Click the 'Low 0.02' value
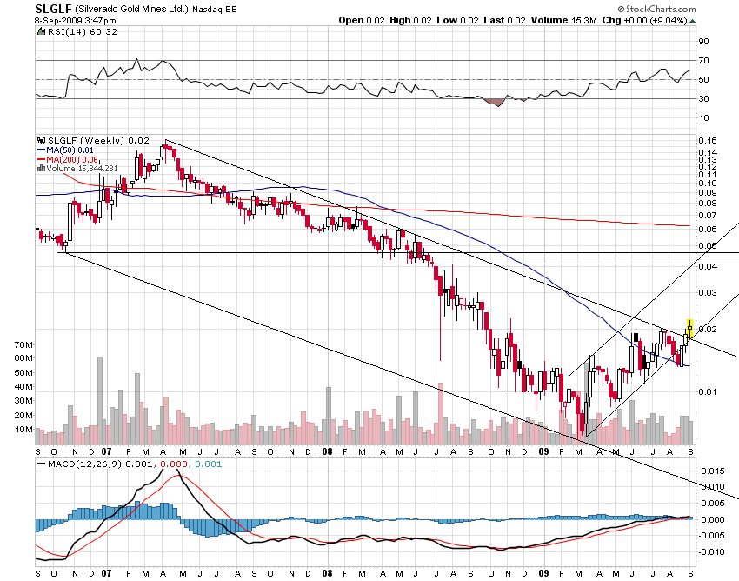 (457, 20)
